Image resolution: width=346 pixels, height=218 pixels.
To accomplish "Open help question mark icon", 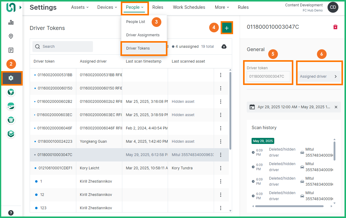I will tap(11, 213).
